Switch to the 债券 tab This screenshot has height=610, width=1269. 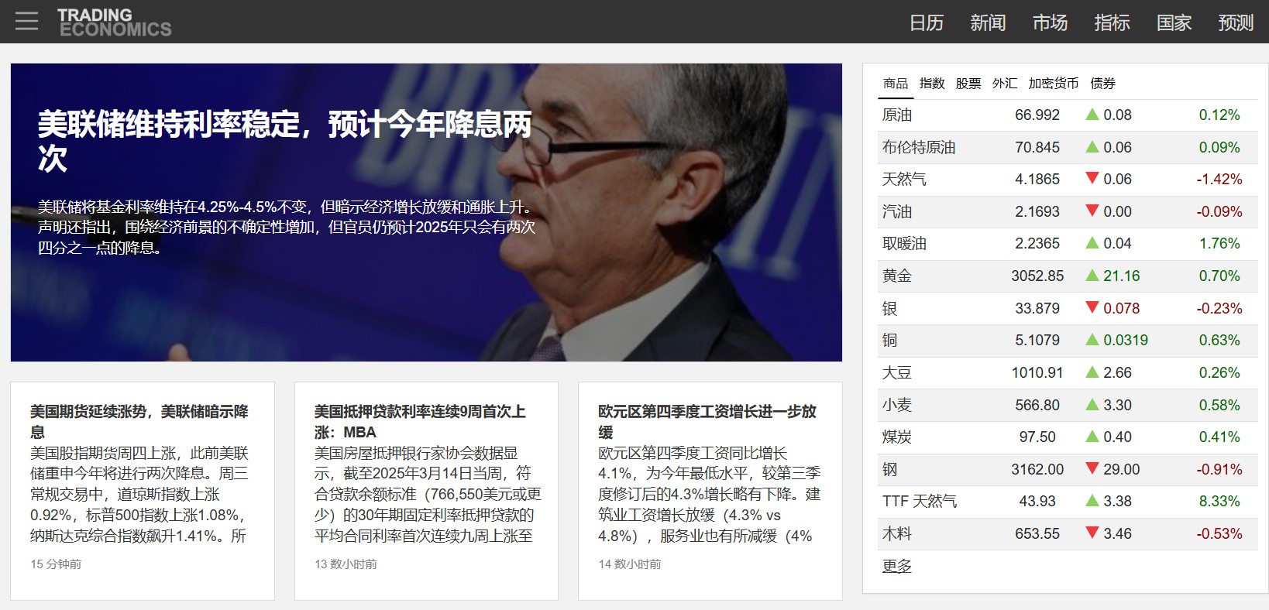pos(1103,84)
